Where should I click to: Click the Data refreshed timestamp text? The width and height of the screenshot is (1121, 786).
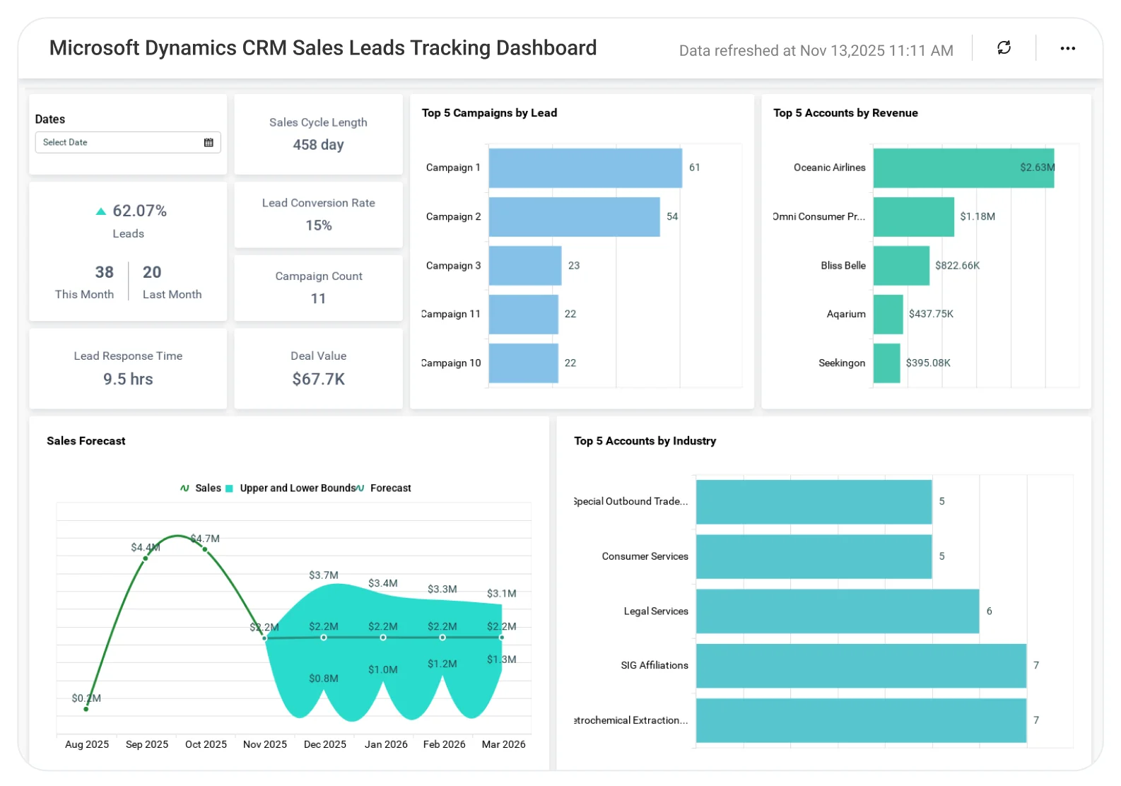point(816,51)
